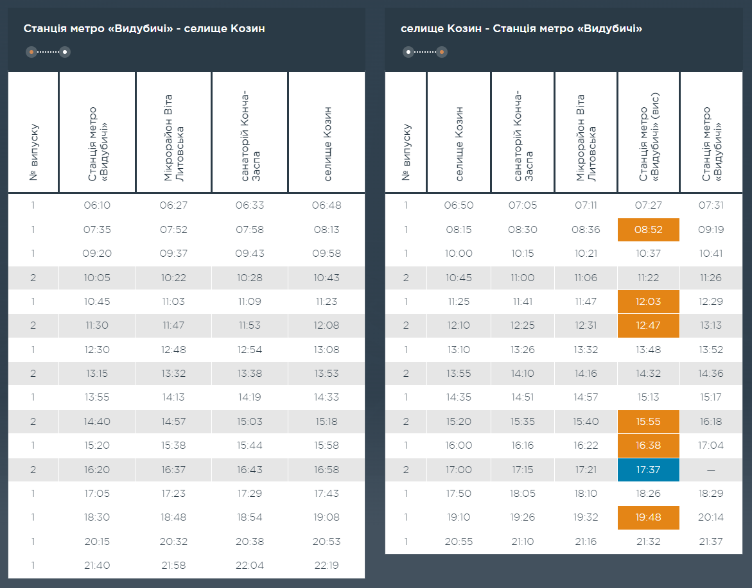Select the 16:20 departure in the left table
Image resolution: width=752 pixels, height=588 pixels.
tap(97, 470)
